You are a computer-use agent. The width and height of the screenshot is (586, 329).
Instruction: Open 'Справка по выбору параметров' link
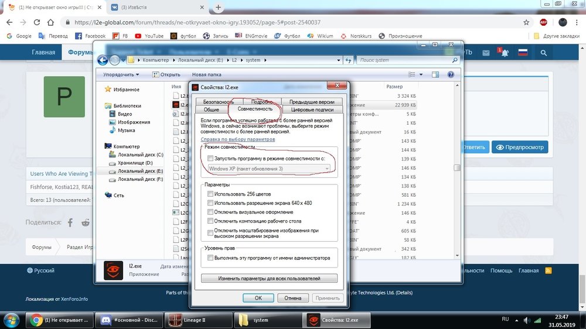click(x=237, y=140)
